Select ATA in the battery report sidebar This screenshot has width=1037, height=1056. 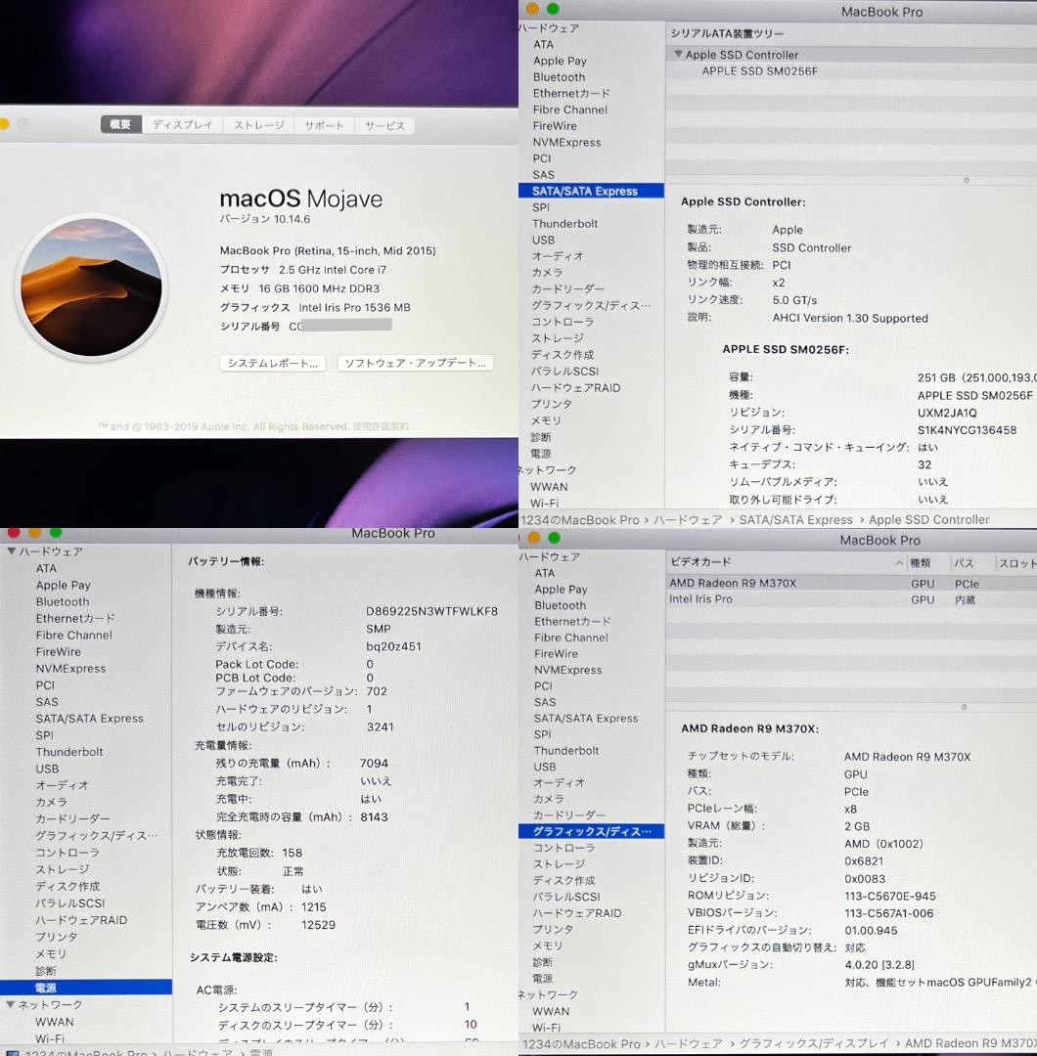(47, 568)
